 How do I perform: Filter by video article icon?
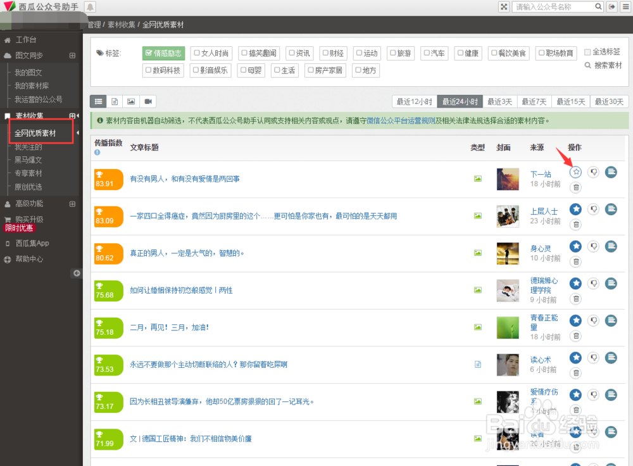click(x=148, y=101)
